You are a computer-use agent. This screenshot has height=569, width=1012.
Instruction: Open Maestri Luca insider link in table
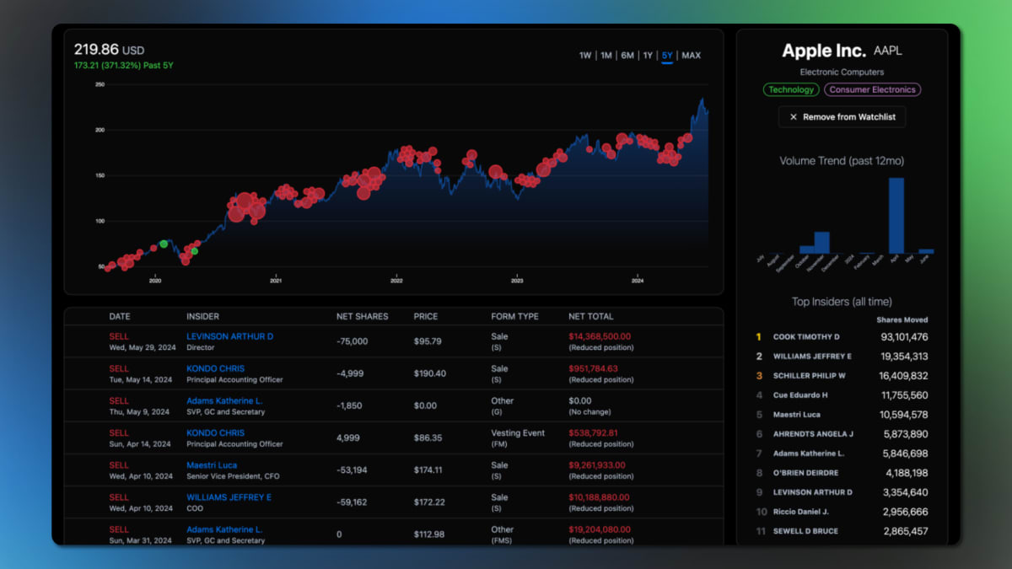pos(212,465)
